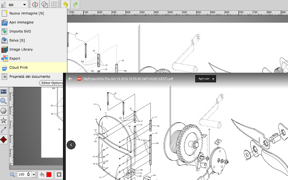This screenshot has width=288, height=180.
Task: Click the Apri immagine folder icon
Action: click(4, 22)
